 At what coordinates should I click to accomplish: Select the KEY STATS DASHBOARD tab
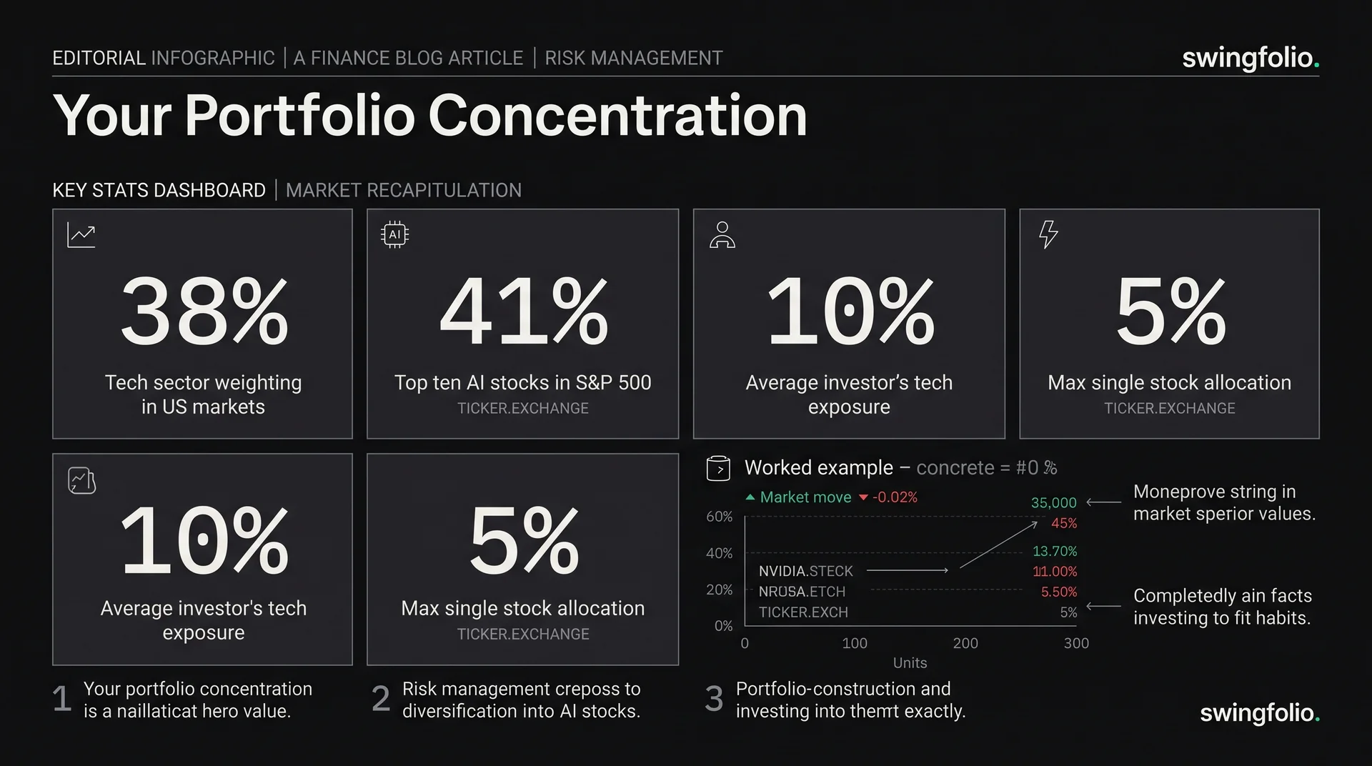pyautogui.click(x=159, y=190)
